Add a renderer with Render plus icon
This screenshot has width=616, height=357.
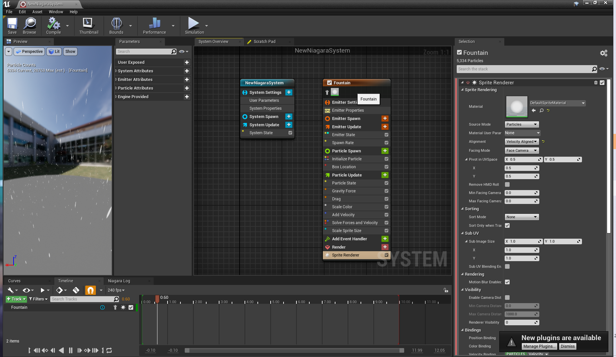click(x=385, y=247)
